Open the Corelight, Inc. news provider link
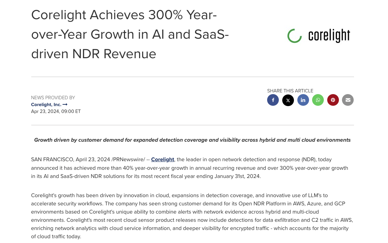 [49, 105]
